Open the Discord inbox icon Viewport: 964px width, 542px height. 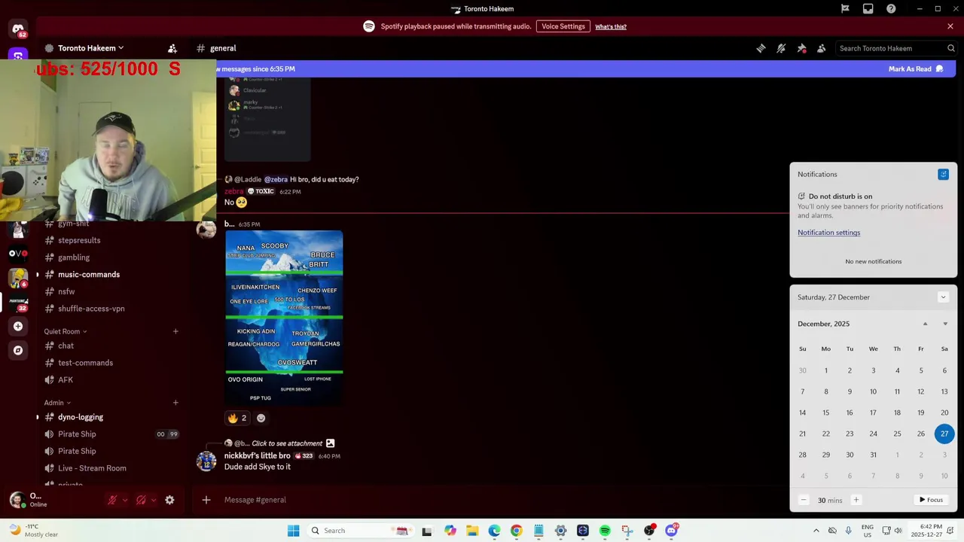(868, 9)
